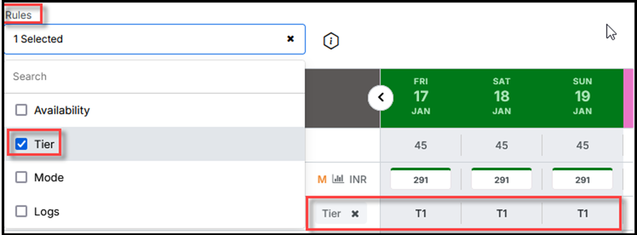Click the Sun 19 Jan column header
637x235 pixels.
pyautogui.click(x=582, y=96)
